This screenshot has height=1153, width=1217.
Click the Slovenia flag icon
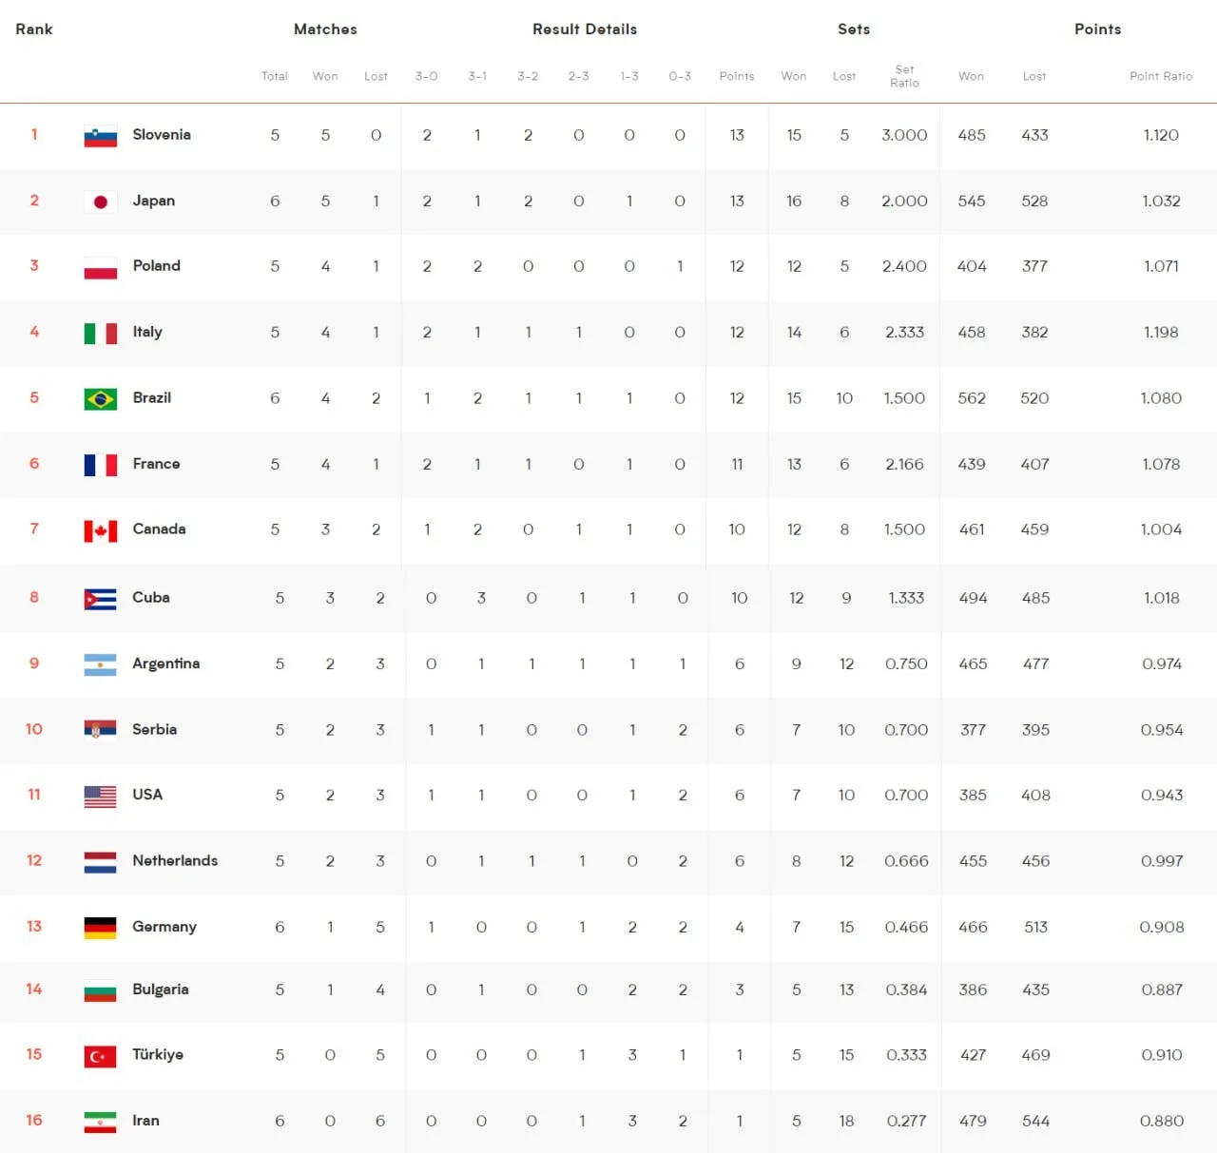tap(101, 136)
